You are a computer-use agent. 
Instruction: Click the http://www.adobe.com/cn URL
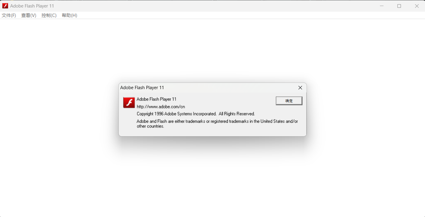[161, 107]
